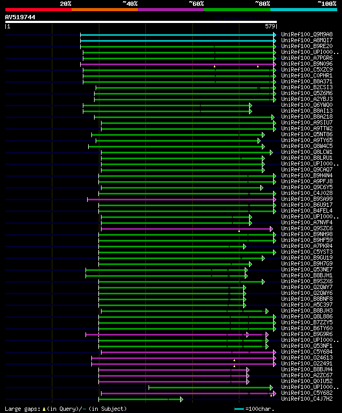The image size is (342, 413).
Task: Click the 579 query end position label
Action: (x=270, y=26)
